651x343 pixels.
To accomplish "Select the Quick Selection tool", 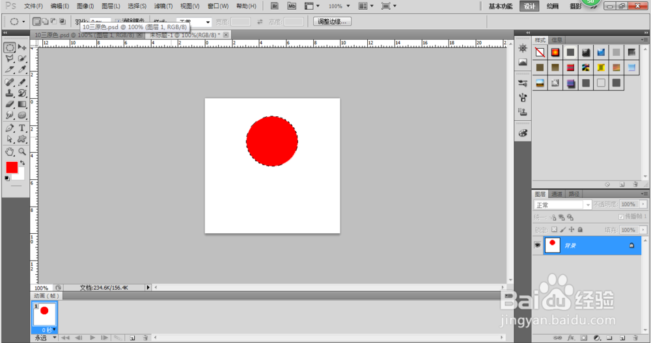I will click(x=22, y=58).
